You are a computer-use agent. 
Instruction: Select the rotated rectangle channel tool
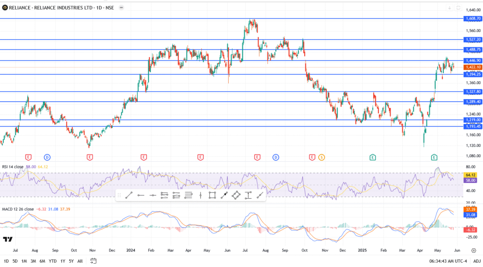click(x=236, y=195)
